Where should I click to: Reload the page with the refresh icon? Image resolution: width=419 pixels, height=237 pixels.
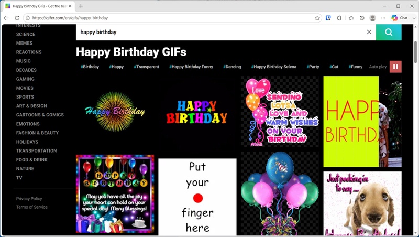tap(17, 18)
